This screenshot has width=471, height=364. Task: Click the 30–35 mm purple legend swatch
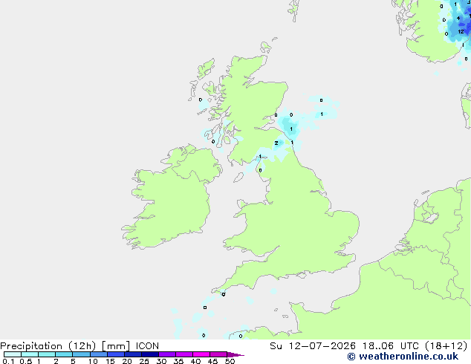167,354
